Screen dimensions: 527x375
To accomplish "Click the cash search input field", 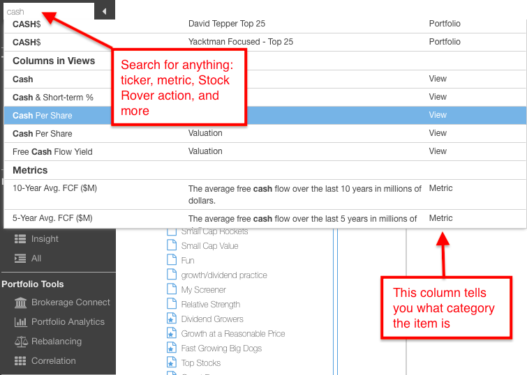I will [x=49, y=11].
